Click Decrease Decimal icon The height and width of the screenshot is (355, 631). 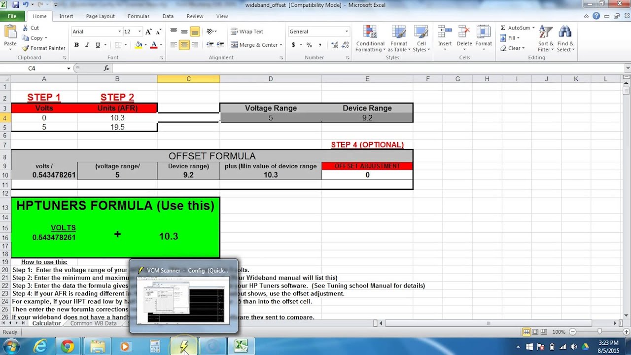[x=345, y=45]
